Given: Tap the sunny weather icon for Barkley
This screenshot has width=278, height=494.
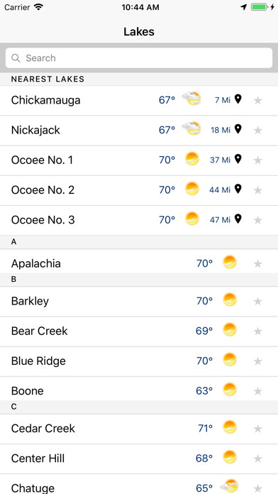Looking at the screenshot, I should point(230,300).
